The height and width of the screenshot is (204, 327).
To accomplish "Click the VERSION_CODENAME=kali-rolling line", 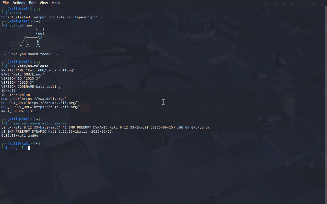I will point(31,87).
